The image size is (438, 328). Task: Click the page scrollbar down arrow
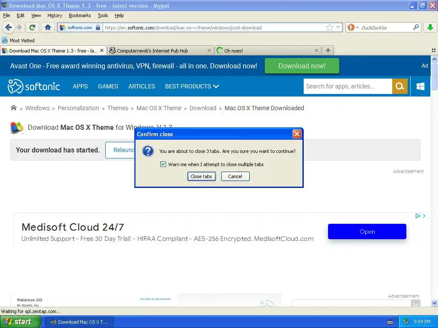click(434, 303)
